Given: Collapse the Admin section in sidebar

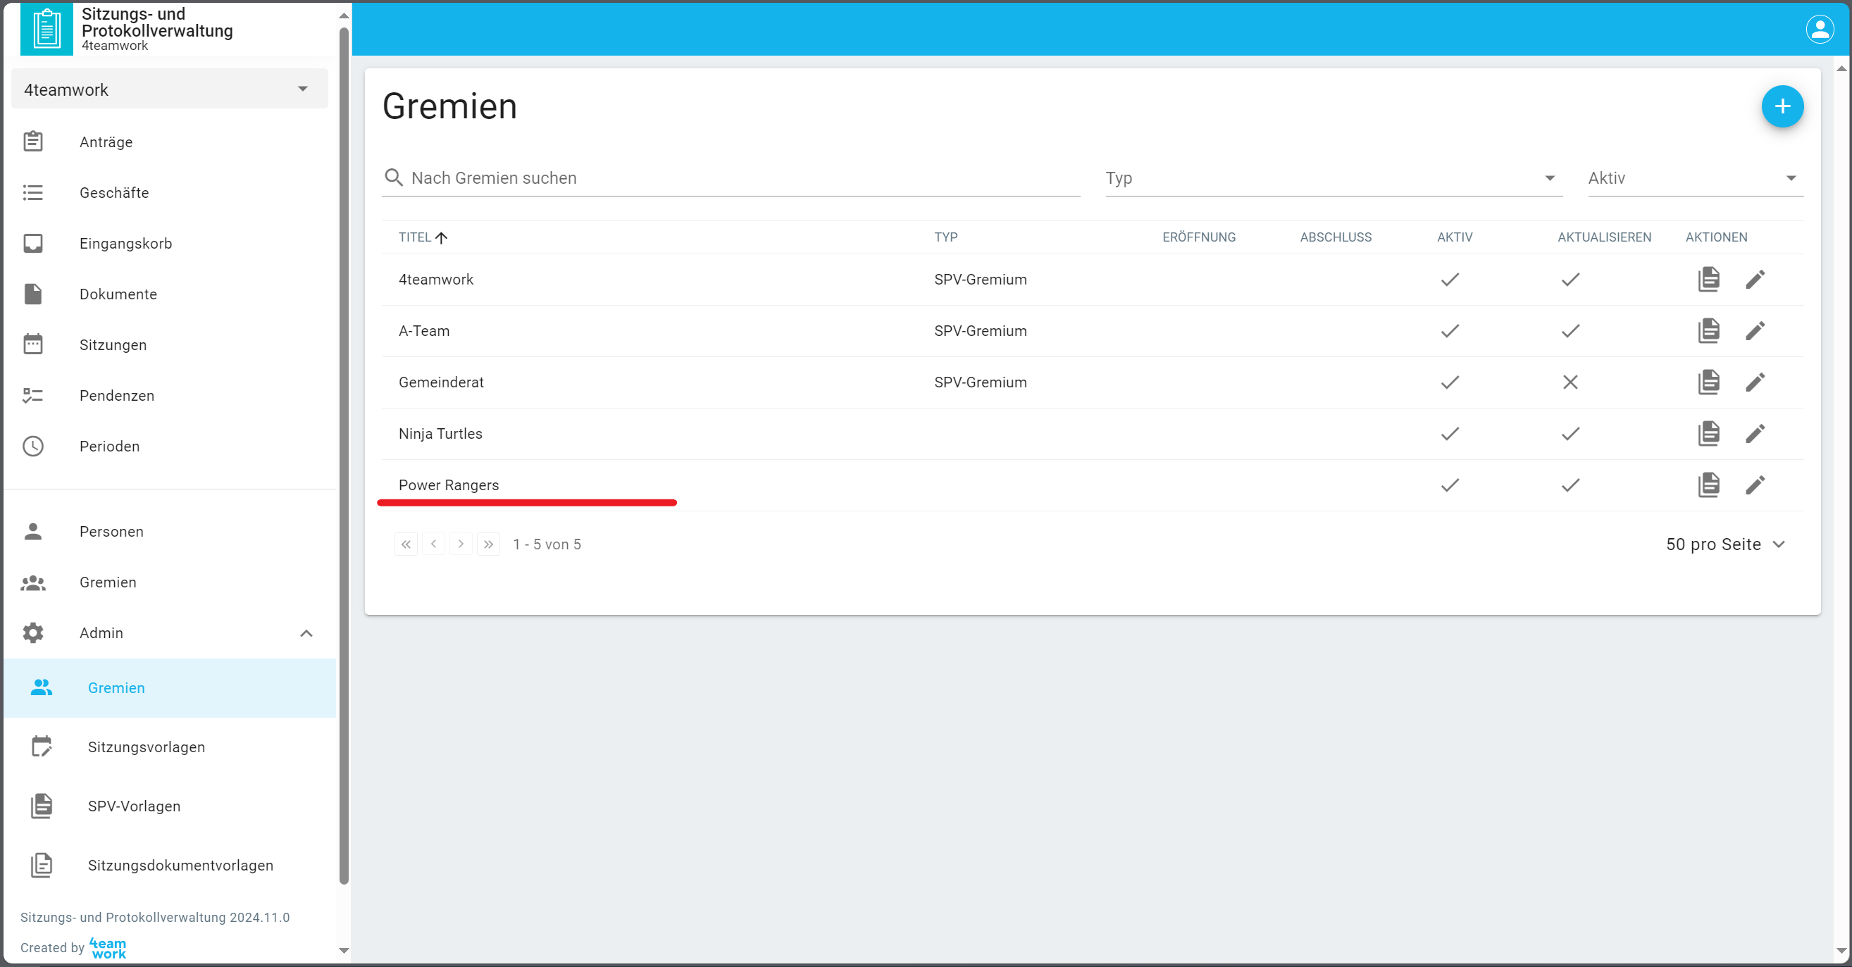Looking at the screenshot, I should (306, 633).
